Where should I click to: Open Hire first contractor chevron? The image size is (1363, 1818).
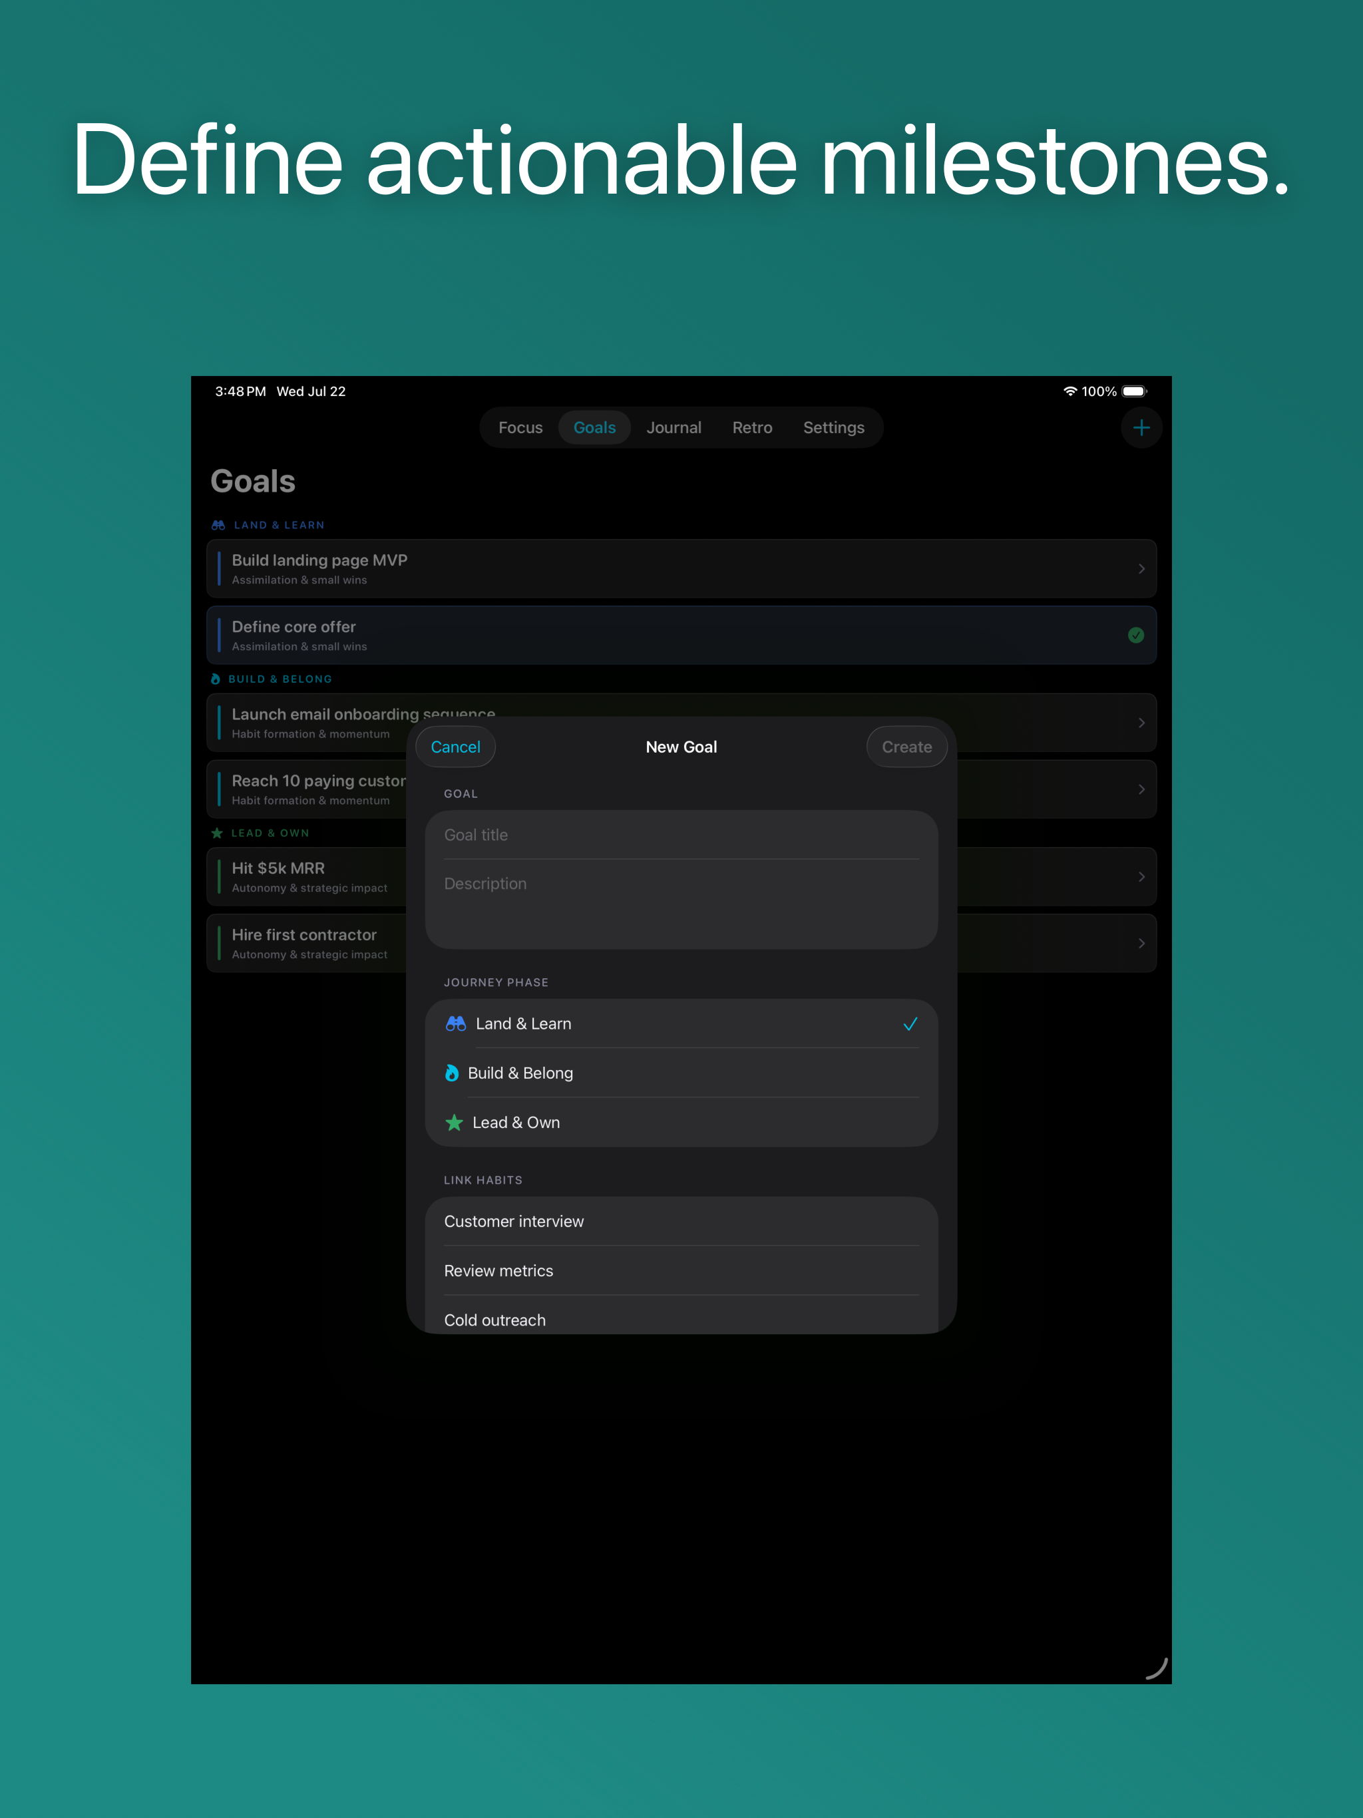point(1141,944)
